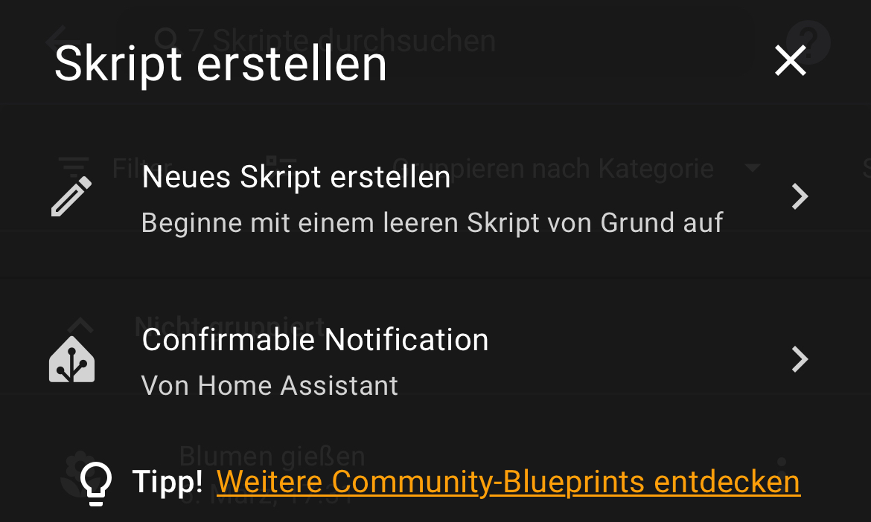The image size is (871, 522).
Task: Click the pencil icon for new script
Action: pos(71,196)
